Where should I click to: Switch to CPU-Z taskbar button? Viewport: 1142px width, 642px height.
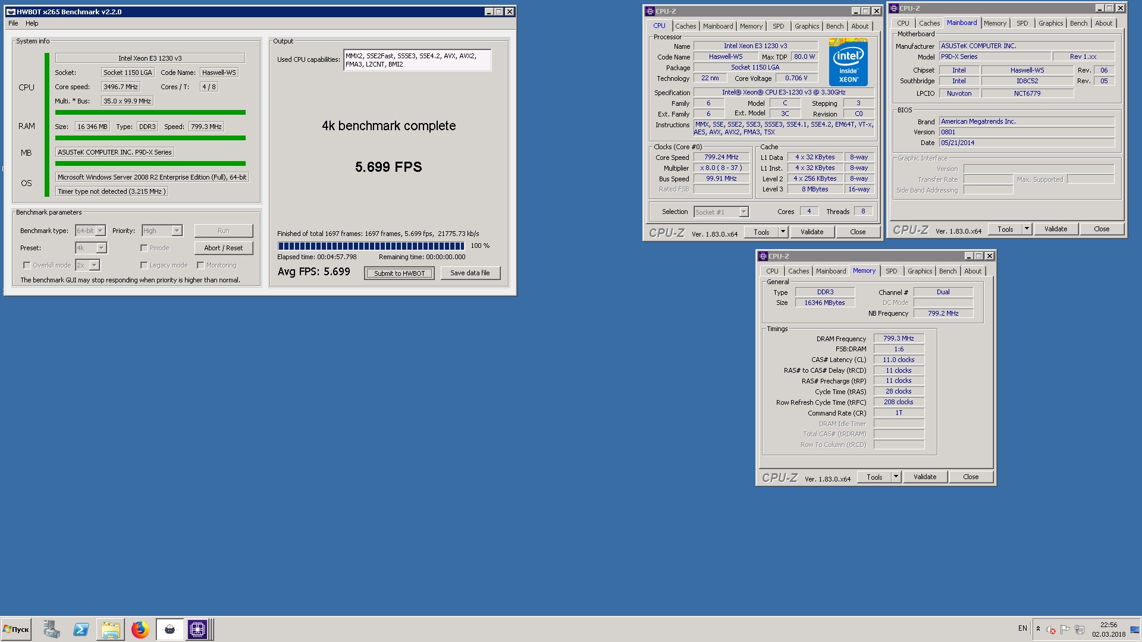tap(197, 630)
